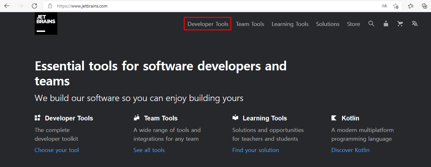Click the Team Tools section icon
Screen dimensions: 431x167
click(x=136, y=118)
